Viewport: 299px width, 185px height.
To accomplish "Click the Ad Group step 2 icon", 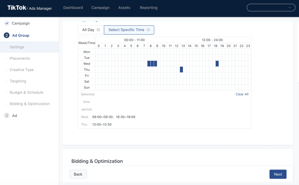I will point(7,36).
